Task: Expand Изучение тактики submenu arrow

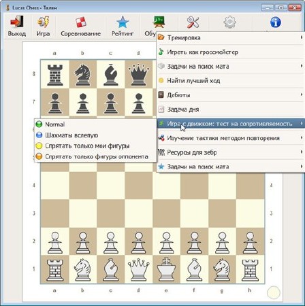Action: (302, 137)
